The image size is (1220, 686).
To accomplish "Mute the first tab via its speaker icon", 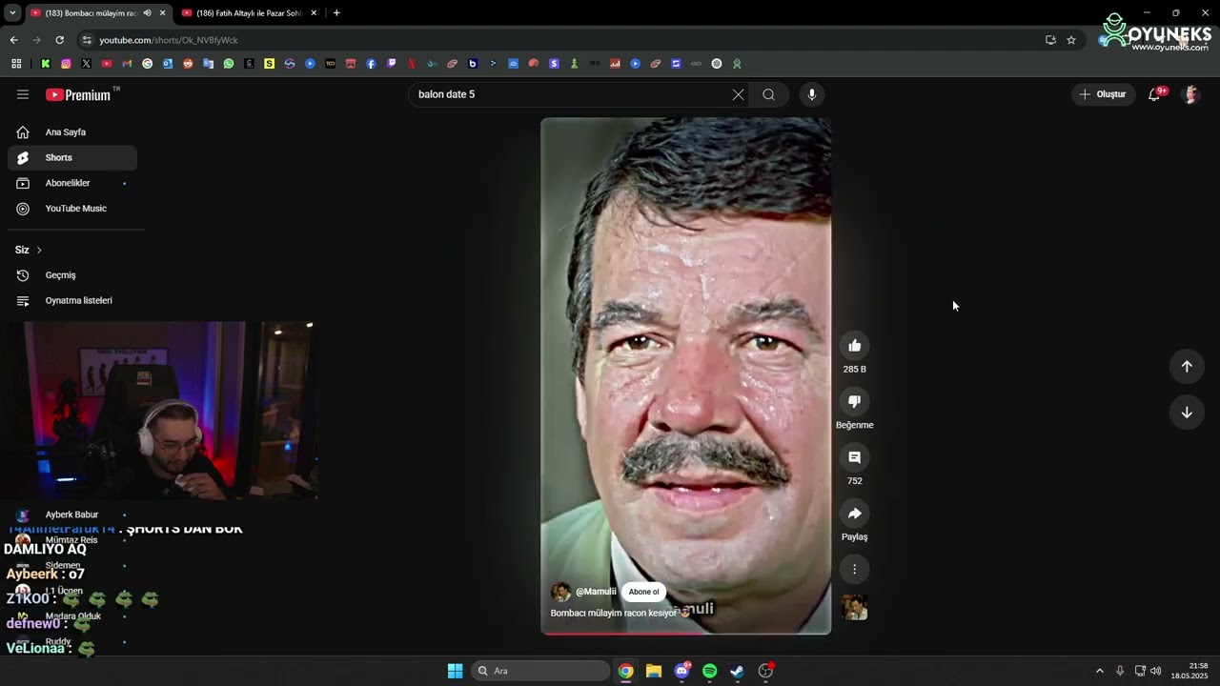I will pos(147,13).
